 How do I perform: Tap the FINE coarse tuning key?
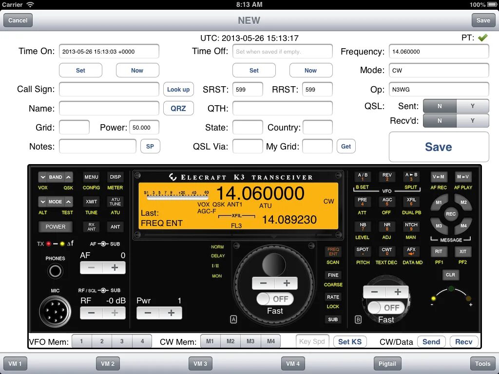tap(333, 275)
